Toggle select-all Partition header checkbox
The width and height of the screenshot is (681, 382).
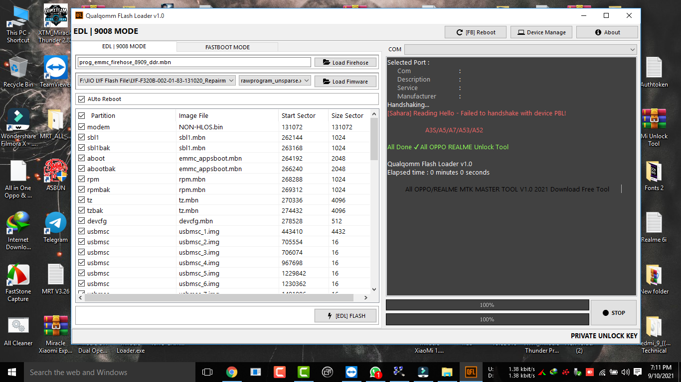point(82,115)
